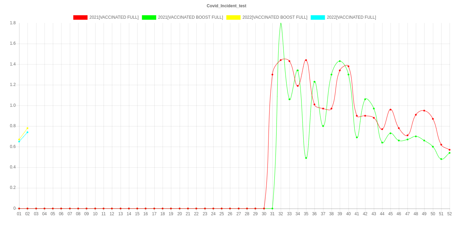Click the cyan 2022 VACCINATED FULL swatch

coord(318,17)
